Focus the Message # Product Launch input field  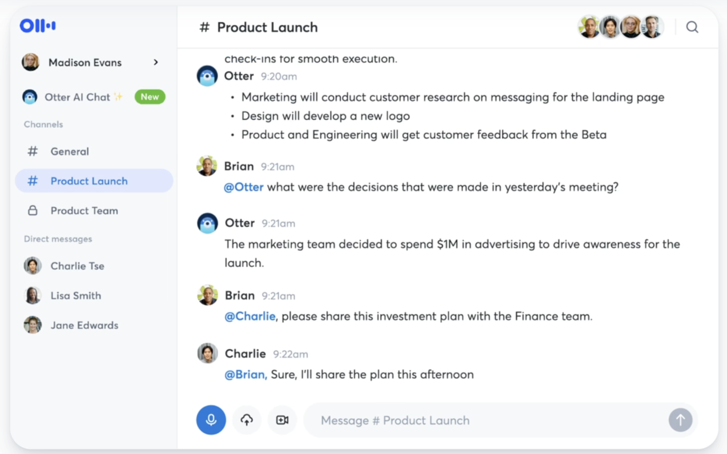(486, 420)
